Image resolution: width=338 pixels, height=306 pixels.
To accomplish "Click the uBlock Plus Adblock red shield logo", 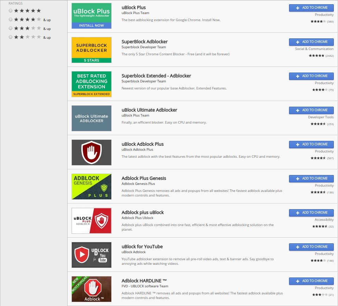I will pyautogui.click(x=92, y=221).
